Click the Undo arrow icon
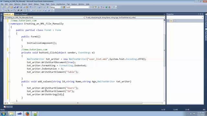The height and width of the screenshot is (116, 207). pos(30,7)
